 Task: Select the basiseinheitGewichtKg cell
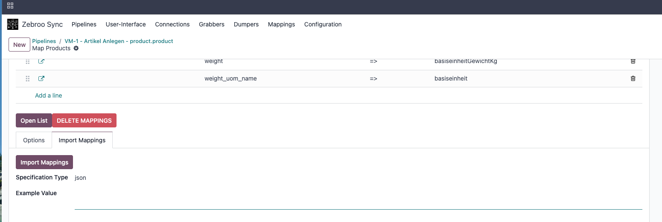tap(466, 61)
